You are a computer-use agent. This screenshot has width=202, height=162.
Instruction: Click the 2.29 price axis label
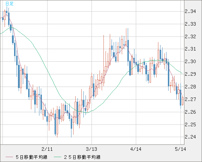[190, 74]
